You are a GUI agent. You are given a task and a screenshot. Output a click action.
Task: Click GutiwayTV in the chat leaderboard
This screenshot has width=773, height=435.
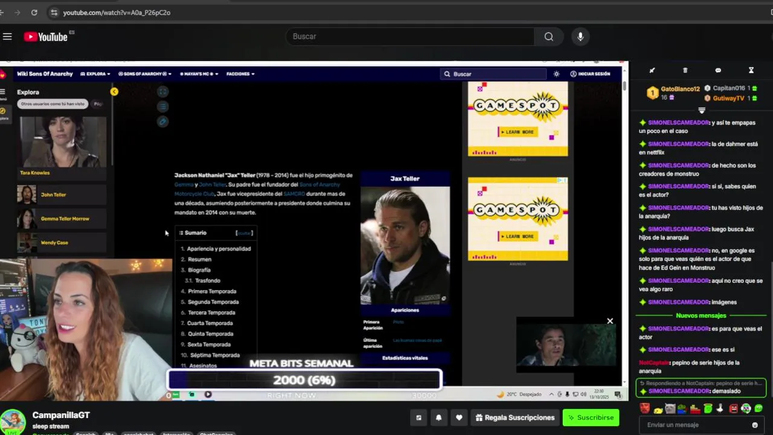(728, 98)
